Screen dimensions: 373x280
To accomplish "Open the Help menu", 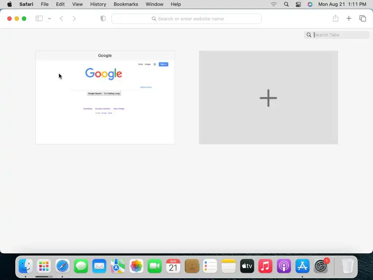I will click(176, 4).
